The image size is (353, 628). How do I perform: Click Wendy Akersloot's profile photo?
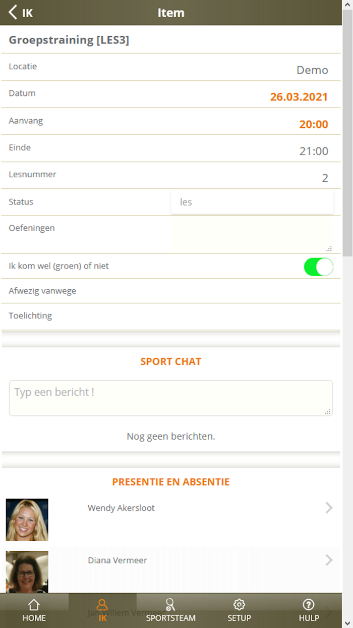[27, 519]
